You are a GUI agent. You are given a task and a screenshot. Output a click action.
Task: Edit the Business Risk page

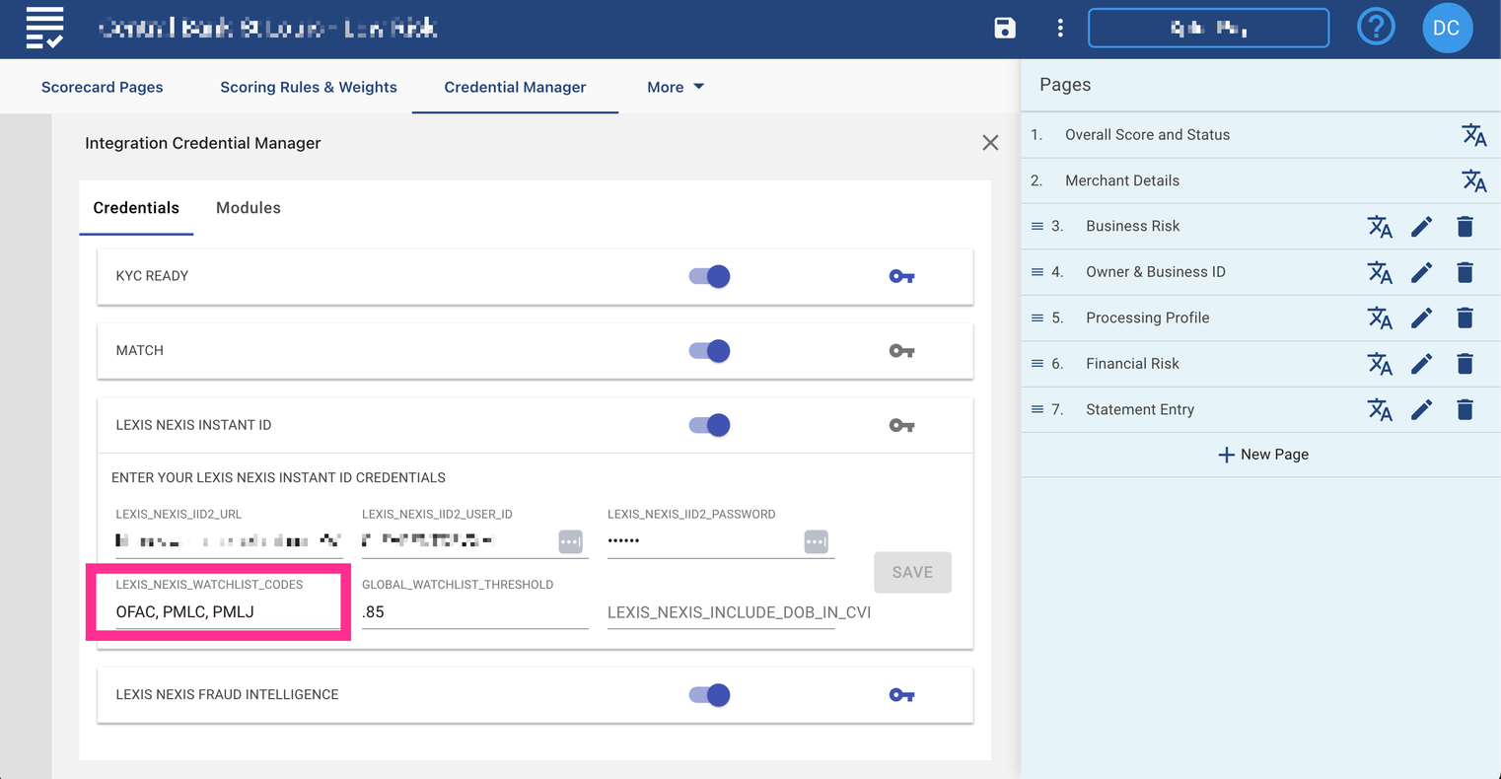1421,227
